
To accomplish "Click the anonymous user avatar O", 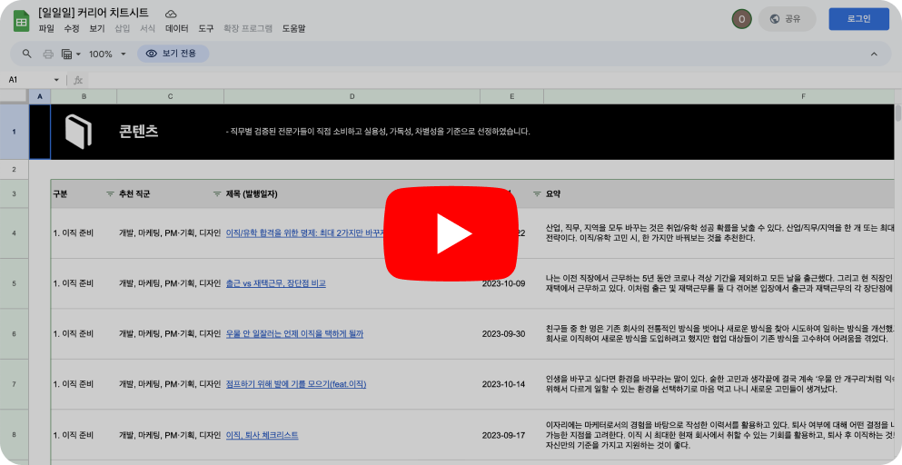I will 741,19.
